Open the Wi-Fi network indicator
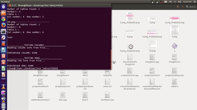 pos(175,2)
